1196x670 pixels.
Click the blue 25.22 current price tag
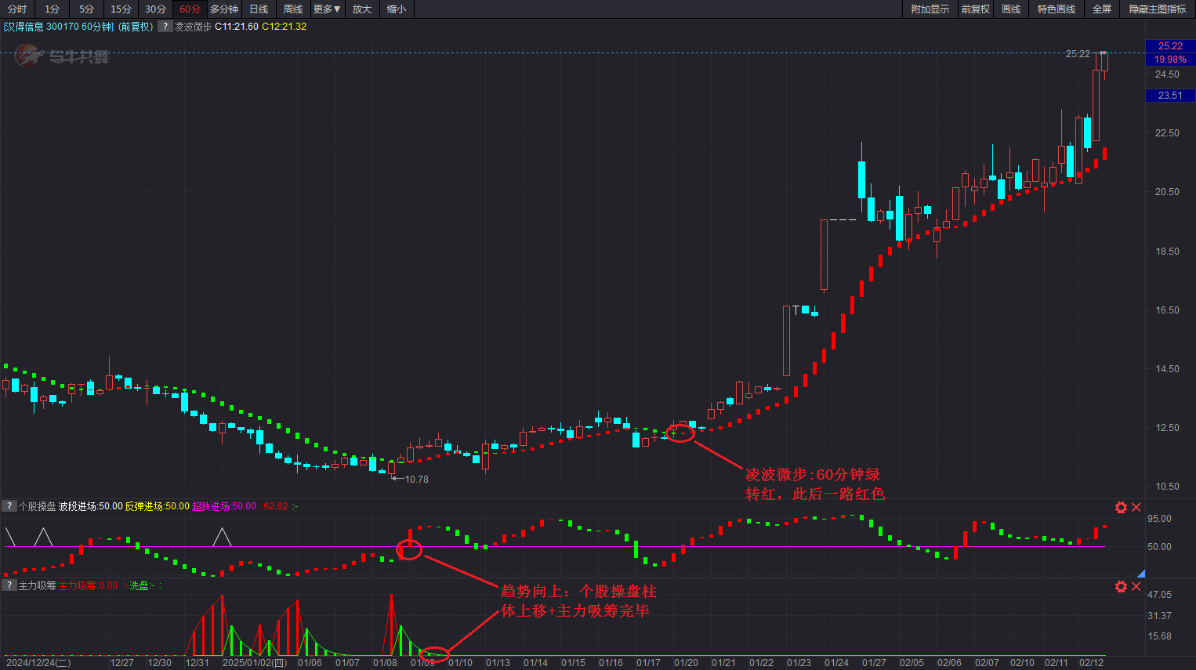tap(1170, 46)
